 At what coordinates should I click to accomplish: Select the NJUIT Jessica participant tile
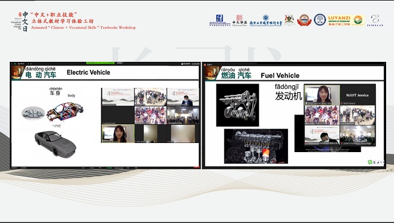pos(358,95)
